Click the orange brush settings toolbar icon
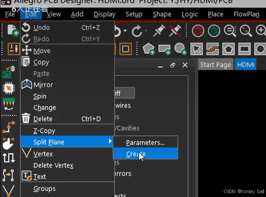The height and width of the screenshot is (197, 266). pos(14,49)
